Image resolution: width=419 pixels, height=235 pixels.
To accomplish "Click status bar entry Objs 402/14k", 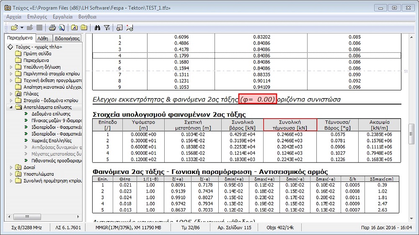I will (280, 227).
